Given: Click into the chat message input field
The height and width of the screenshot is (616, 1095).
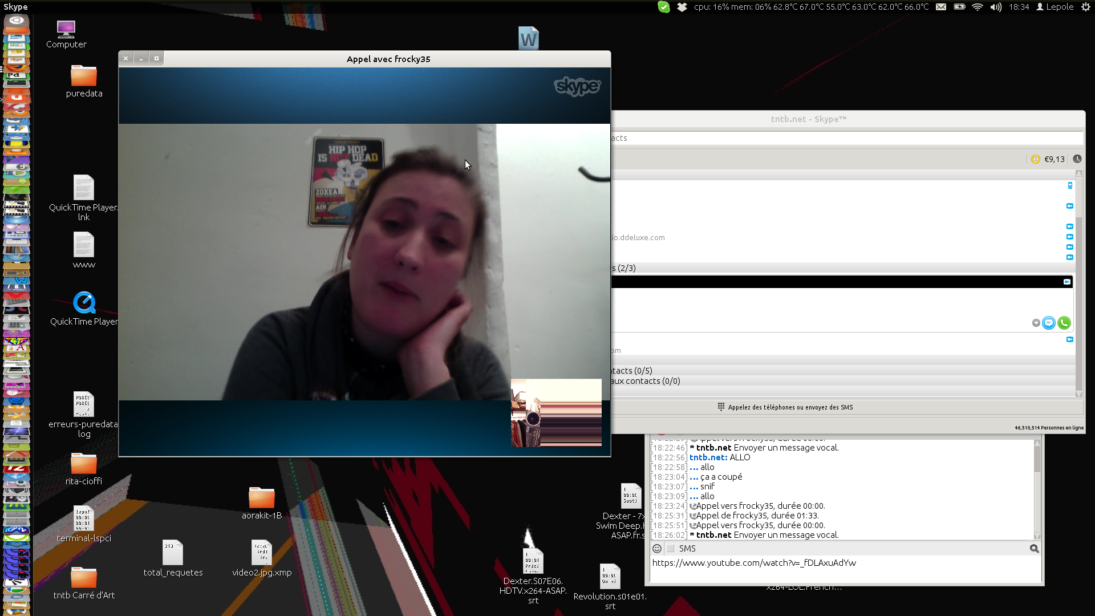Looking at the screenshot, I should [x=843, y=570].
